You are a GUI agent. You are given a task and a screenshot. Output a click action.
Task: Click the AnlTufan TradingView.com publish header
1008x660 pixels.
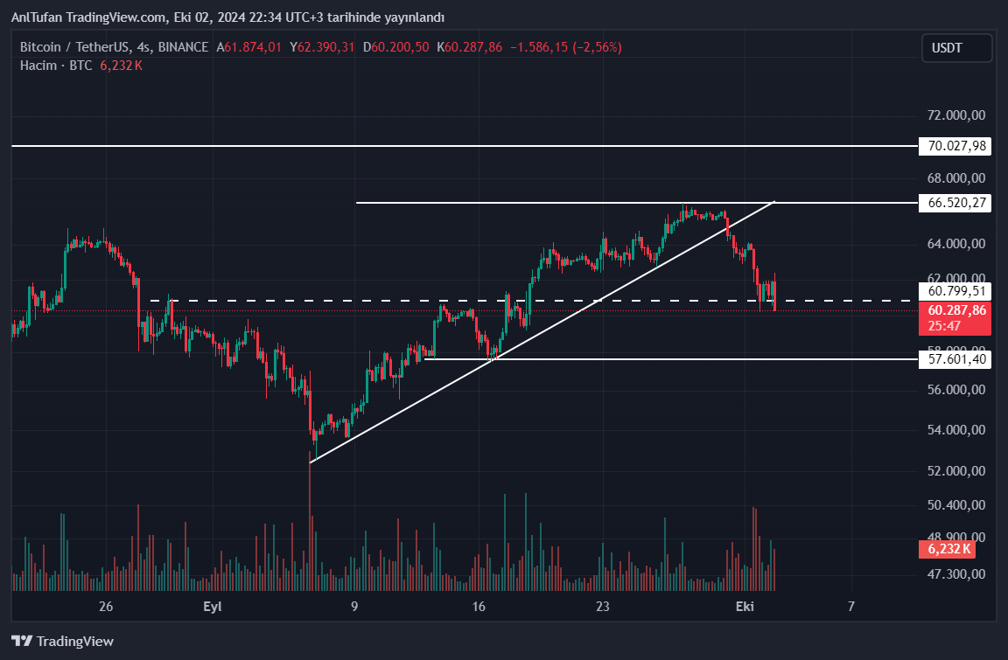coord(227,17)
